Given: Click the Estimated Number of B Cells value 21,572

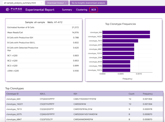Looking at the screenshot, I should pos(75,27).
